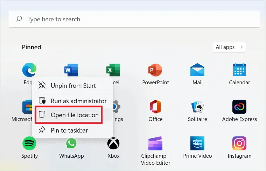Open the Calendar app
This screenshot has height=171, width=266.
[239, 70]
